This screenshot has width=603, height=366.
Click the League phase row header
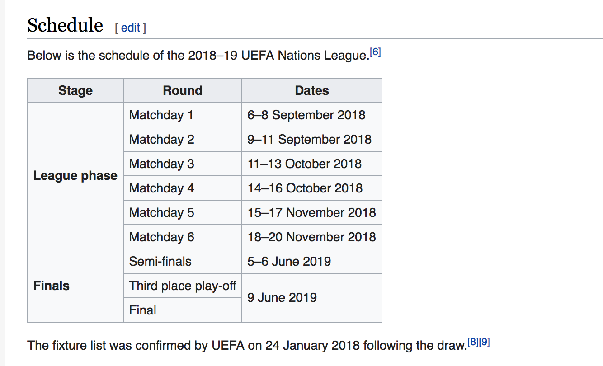tap(75, 176)
